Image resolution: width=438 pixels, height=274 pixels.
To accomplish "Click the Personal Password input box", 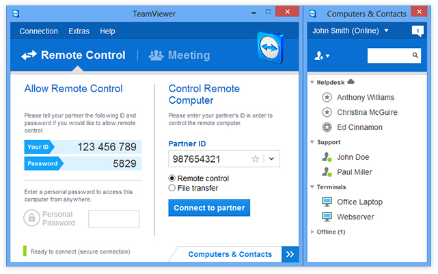I will [114, 219].
